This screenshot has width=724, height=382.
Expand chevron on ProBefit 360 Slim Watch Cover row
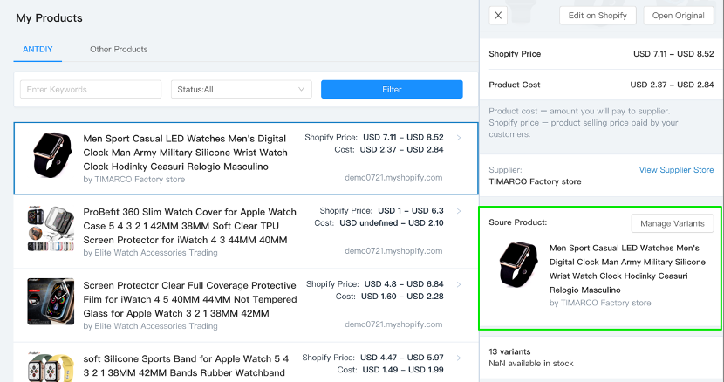click(459, 211)
